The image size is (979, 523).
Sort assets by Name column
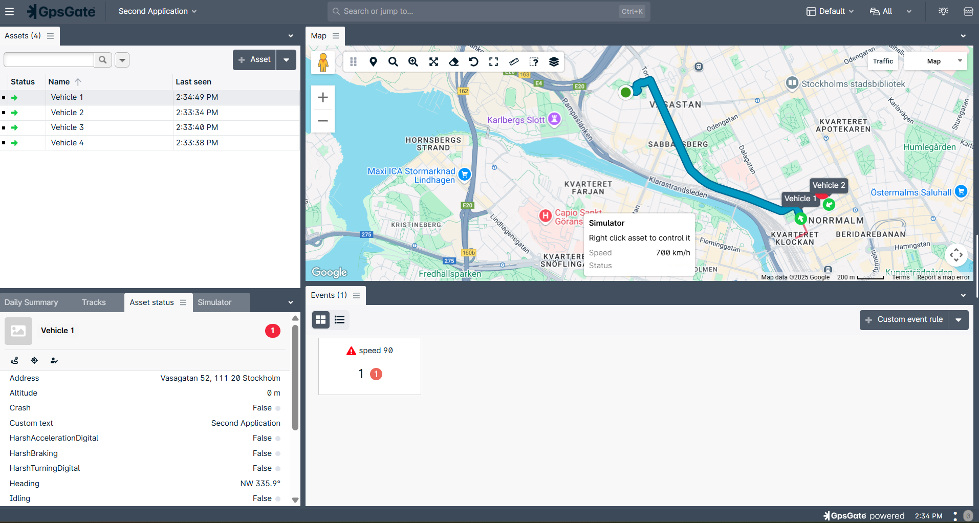pos(64,82)
